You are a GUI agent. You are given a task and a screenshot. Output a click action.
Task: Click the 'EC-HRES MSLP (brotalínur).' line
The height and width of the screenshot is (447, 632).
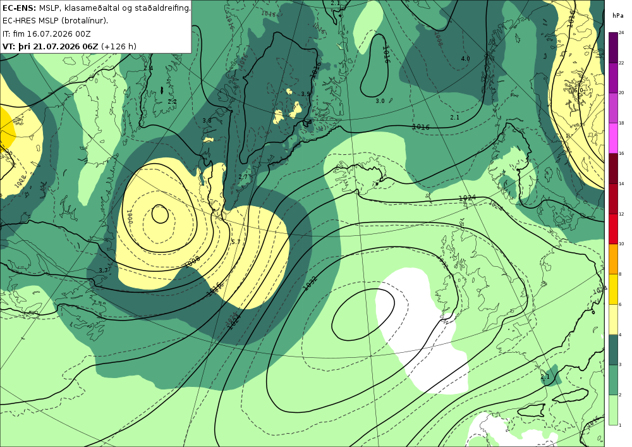[x=55, y=21]
